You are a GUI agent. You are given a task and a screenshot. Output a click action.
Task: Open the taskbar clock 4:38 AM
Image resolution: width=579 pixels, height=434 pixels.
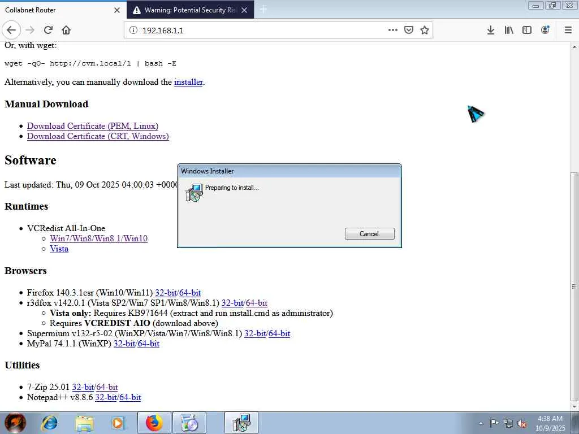[550, 423]
